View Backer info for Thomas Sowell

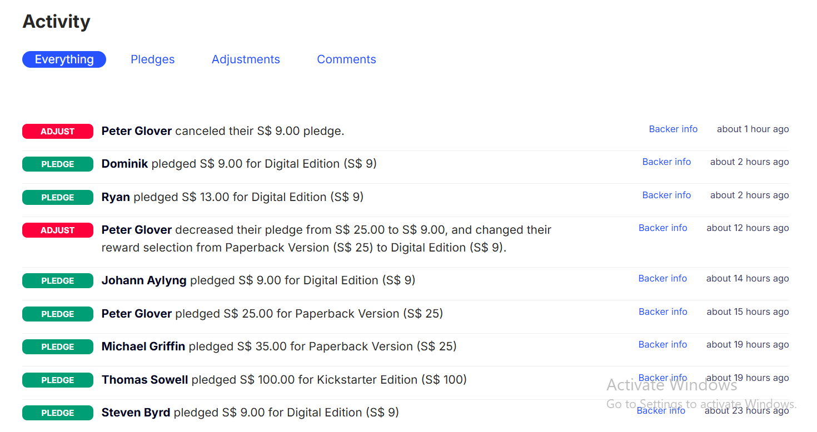[662, 378]
